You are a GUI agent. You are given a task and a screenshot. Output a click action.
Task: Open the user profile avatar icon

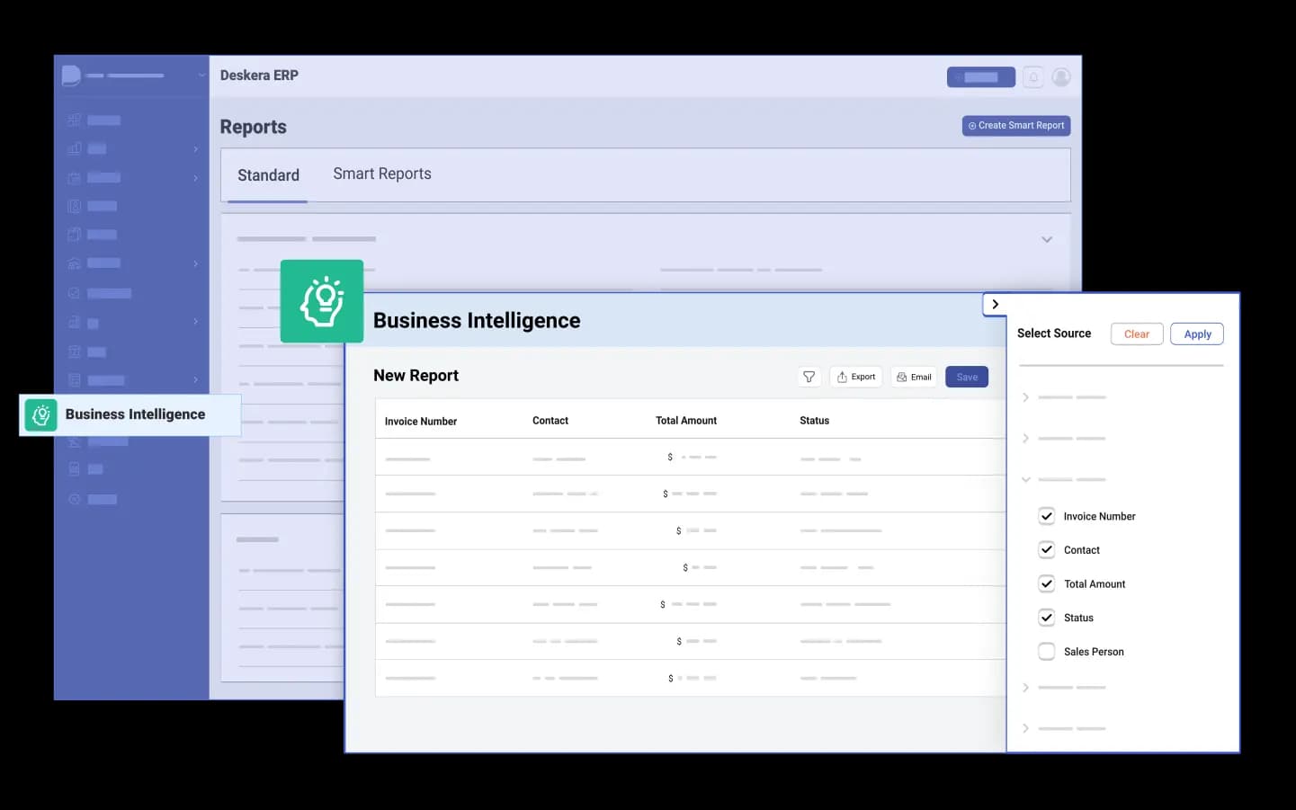click(1061, 77)
